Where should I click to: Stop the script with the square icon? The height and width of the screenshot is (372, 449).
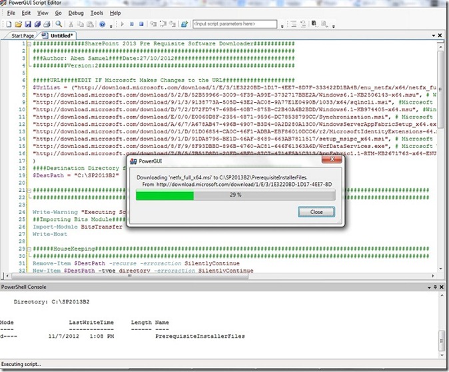141,24
